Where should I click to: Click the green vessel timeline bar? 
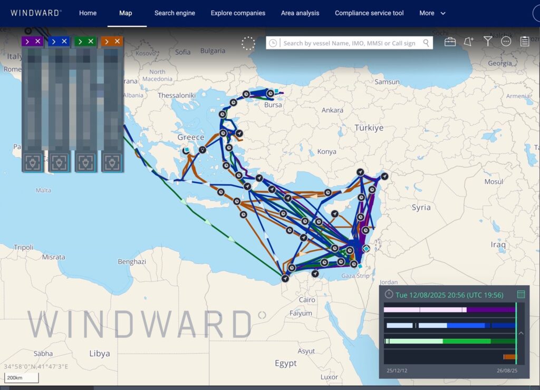tap(450, 341)
